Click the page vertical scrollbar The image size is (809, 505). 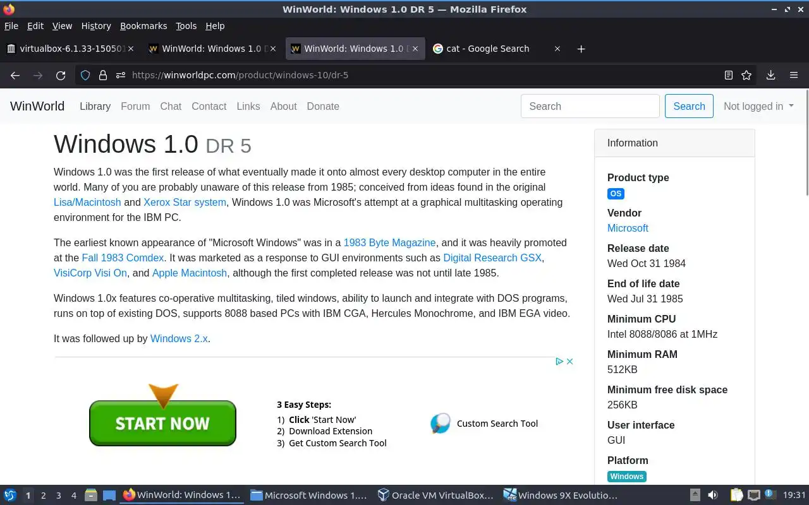tap(806, 142)
